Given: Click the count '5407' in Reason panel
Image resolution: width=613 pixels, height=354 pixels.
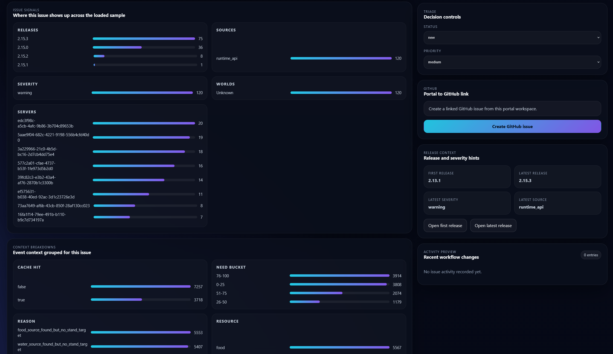Looking at the screenshot, I should (198, 347).
